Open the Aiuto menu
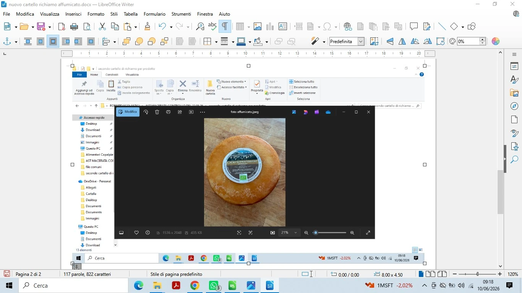This screenshot has width=522, height=293. [x=224, y=14]
